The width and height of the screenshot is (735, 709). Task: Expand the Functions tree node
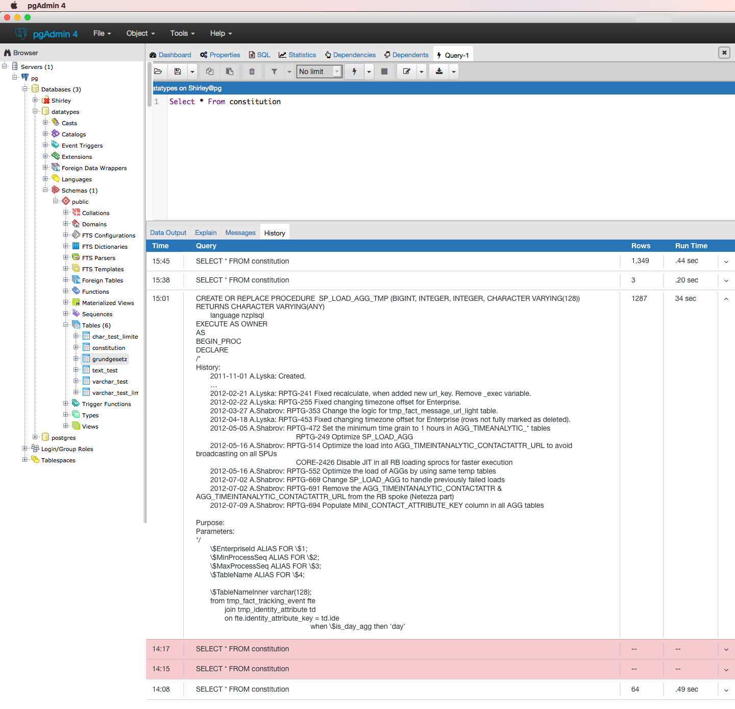tap(66, 291)
